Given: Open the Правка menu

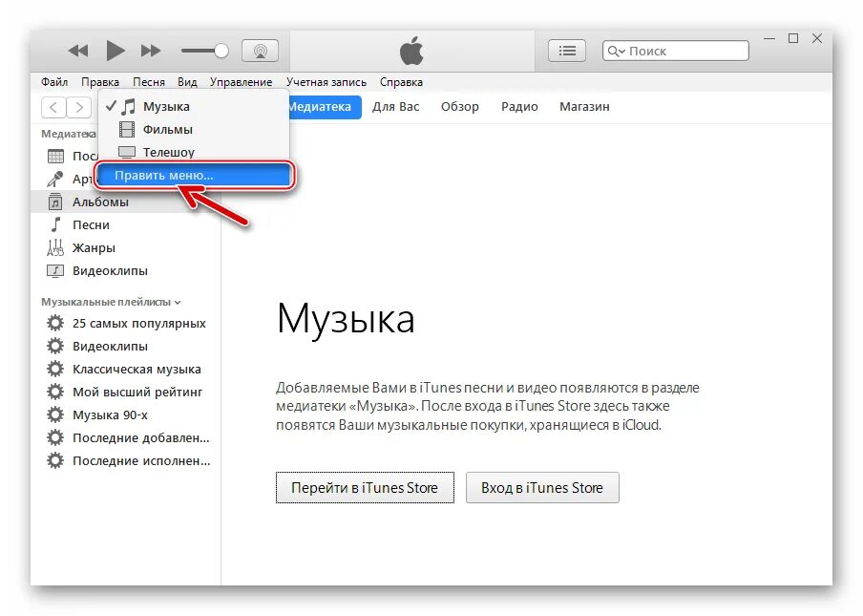Looking at the screenshot, I should pos(100,82).
